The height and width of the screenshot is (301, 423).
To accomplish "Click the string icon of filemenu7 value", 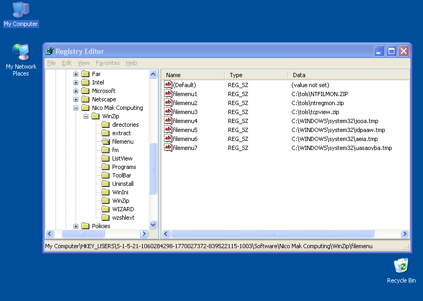I will 168,147.
